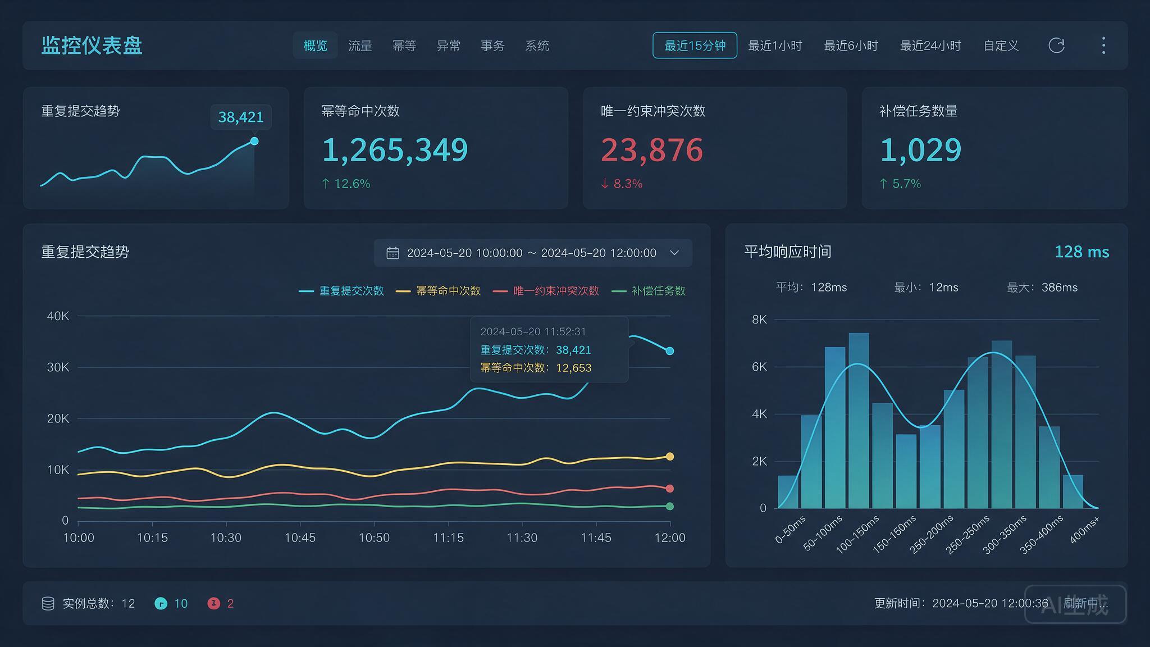1150x647 pixels.
Task: Toggle the 唯一约束冲突次数 legend series
Action: click(546, 291)
